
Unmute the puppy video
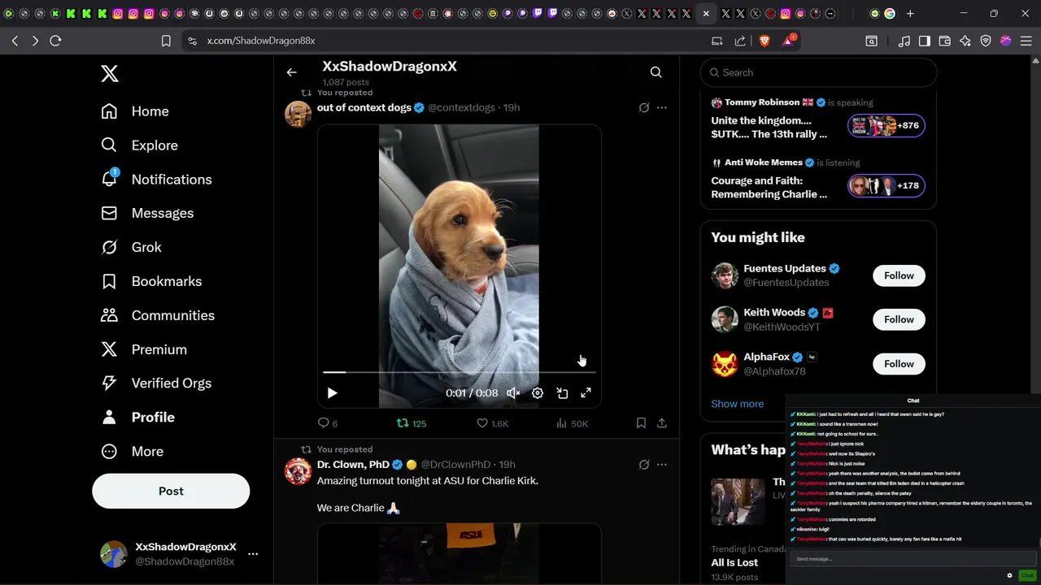coord(513,393)
